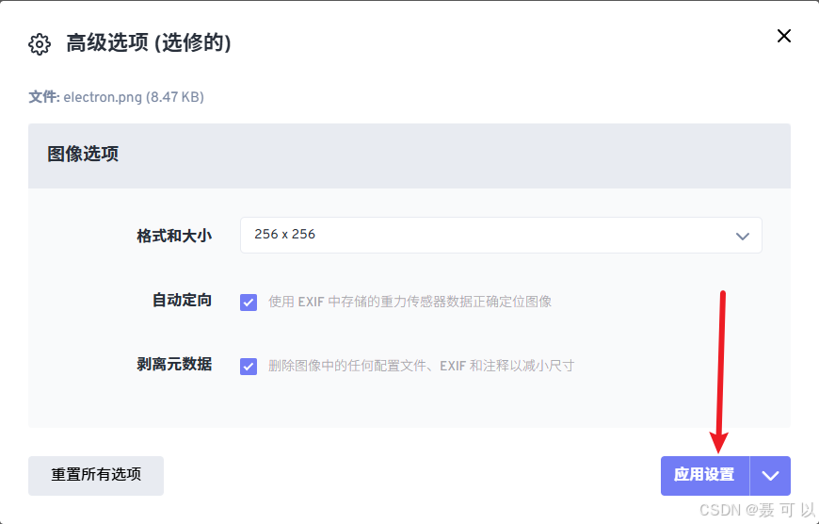
Task: Click the 自动定向 description text about EXIF
Action: [410, 302]
